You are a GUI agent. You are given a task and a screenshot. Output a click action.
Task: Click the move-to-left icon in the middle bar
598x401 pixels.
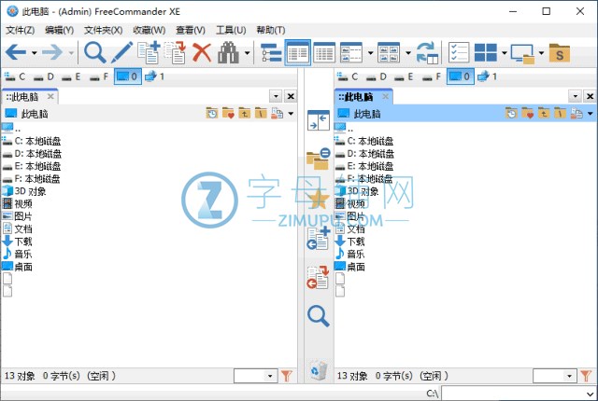319,277
